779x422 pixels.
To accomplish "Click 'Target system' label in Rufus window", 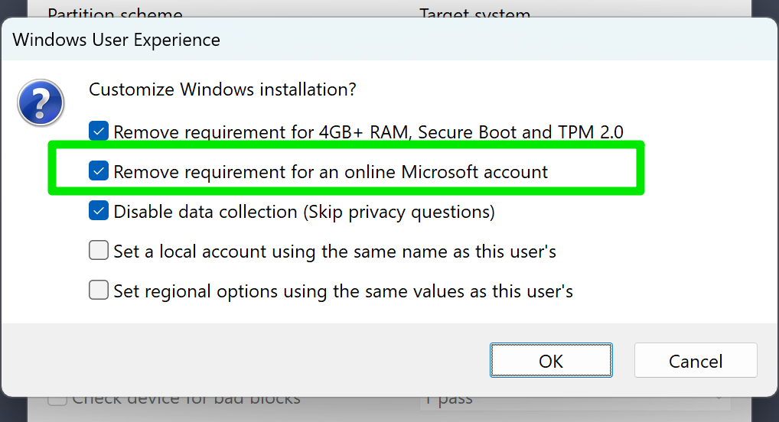I will pos(475,14).
